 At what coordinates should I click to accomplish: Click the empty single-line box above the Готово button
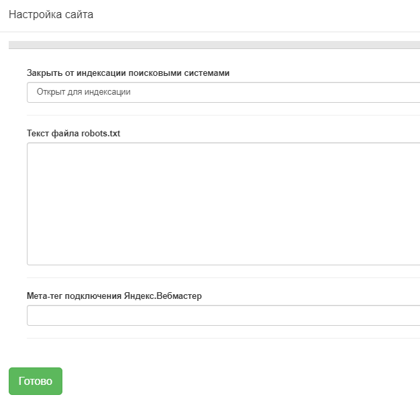click(x=223, y=315)
